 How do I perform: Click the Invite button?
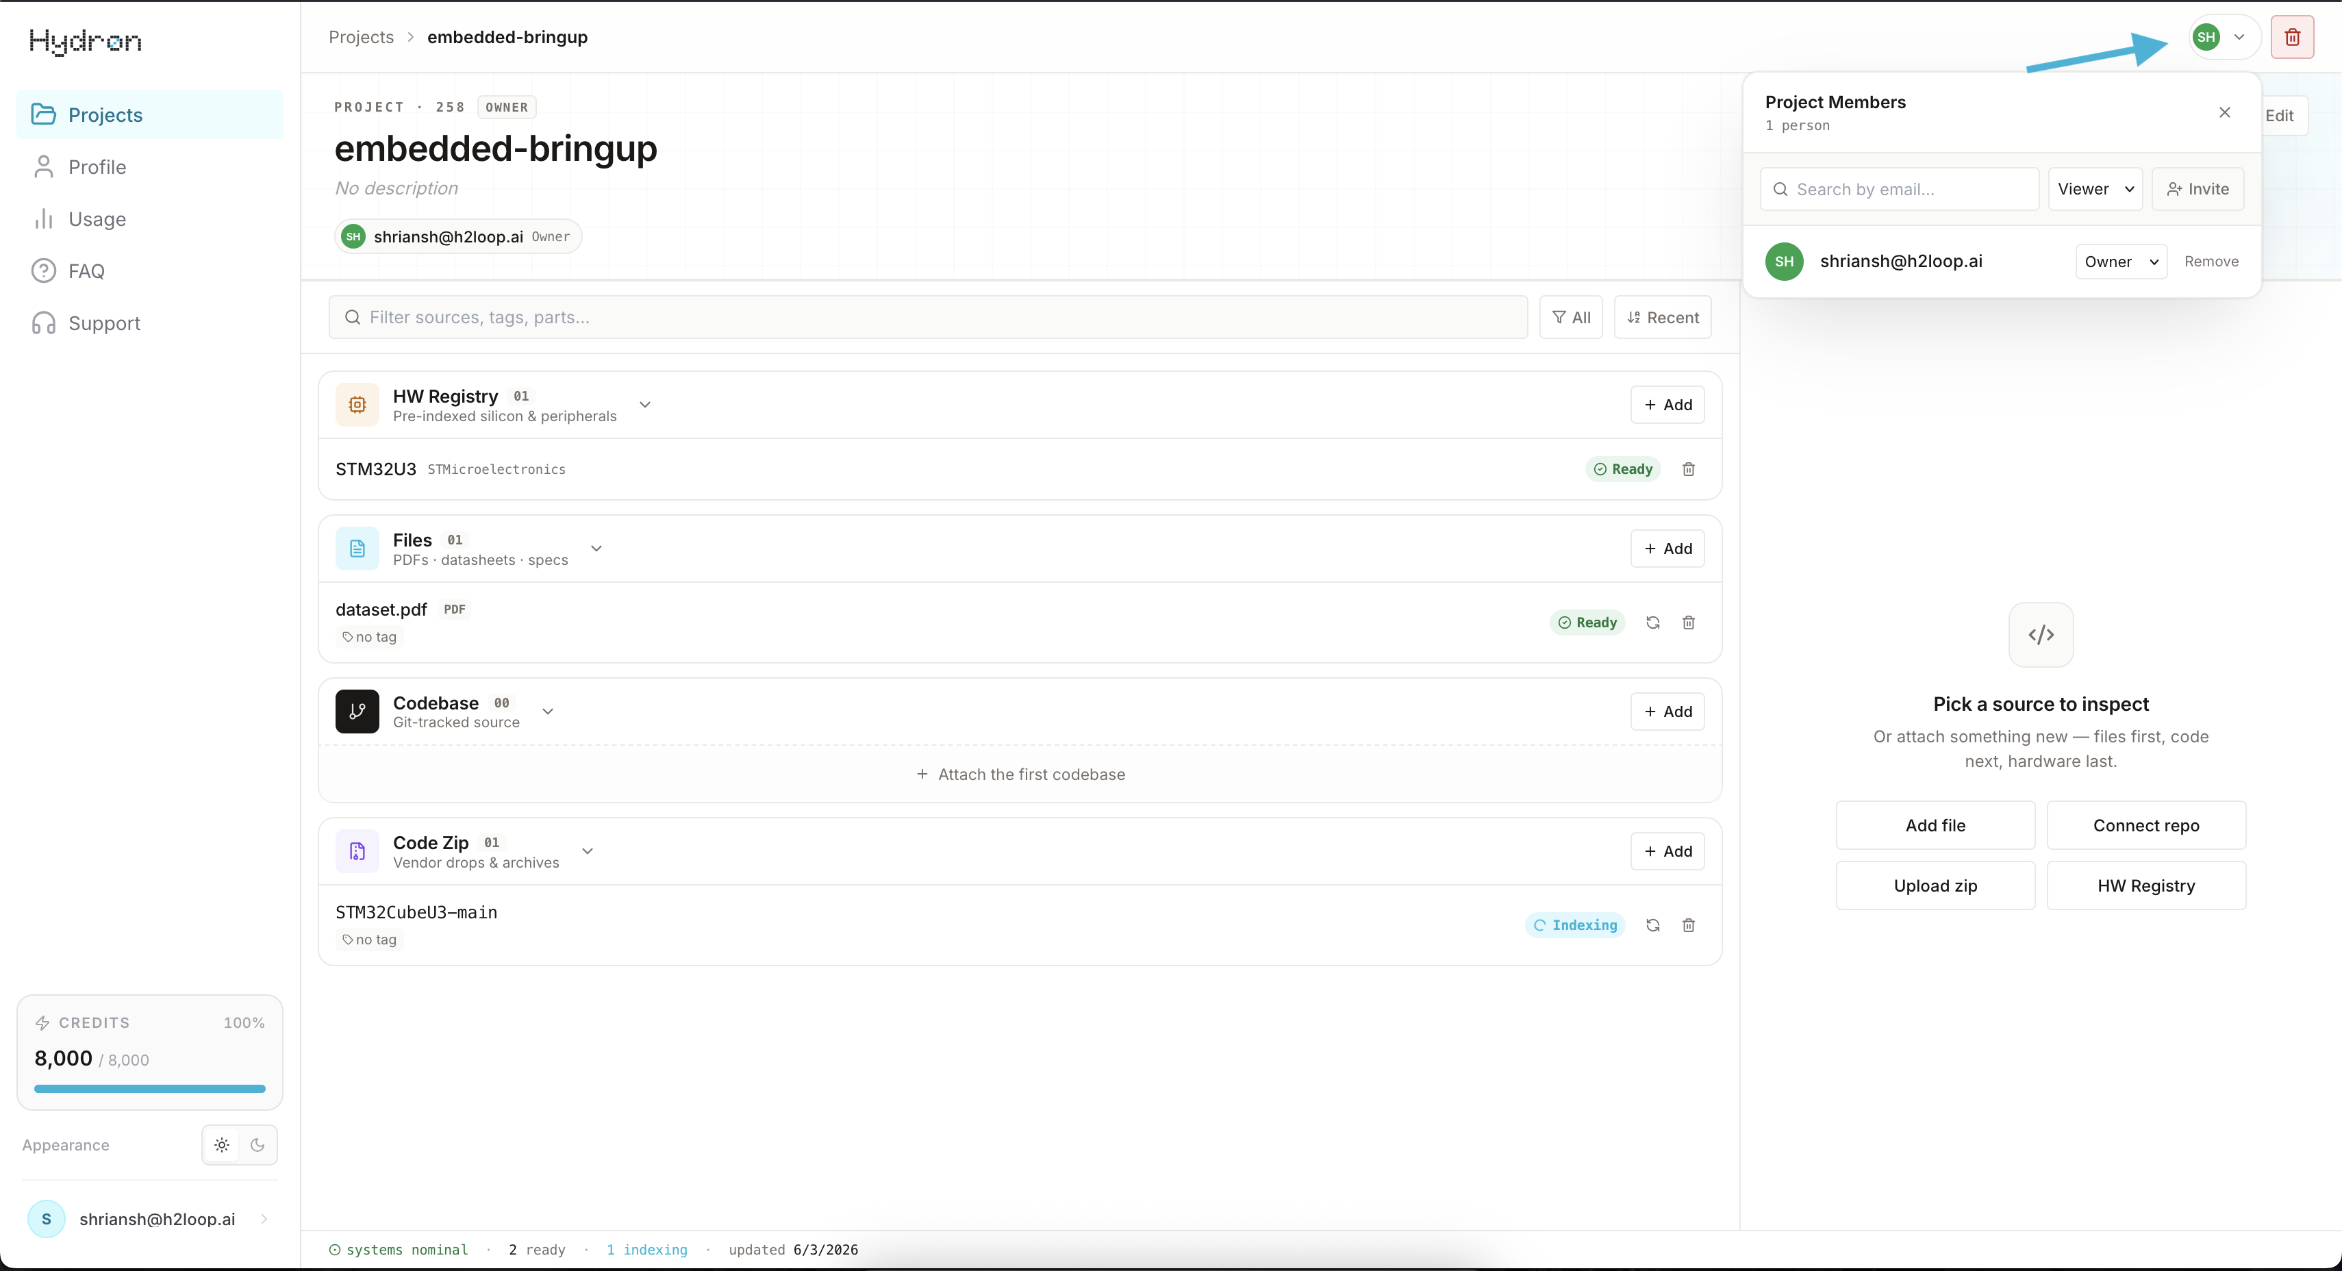click(x=2198, y=189)
